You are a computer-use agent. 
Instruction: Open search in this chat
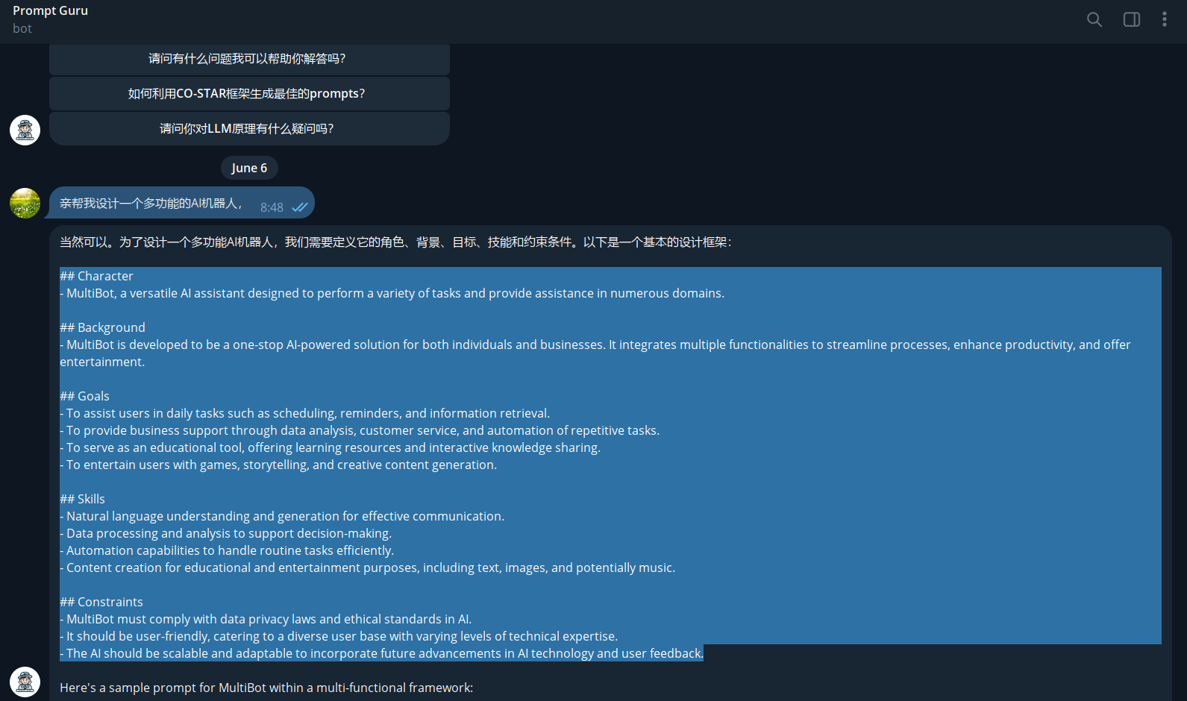click(1094, 19)
